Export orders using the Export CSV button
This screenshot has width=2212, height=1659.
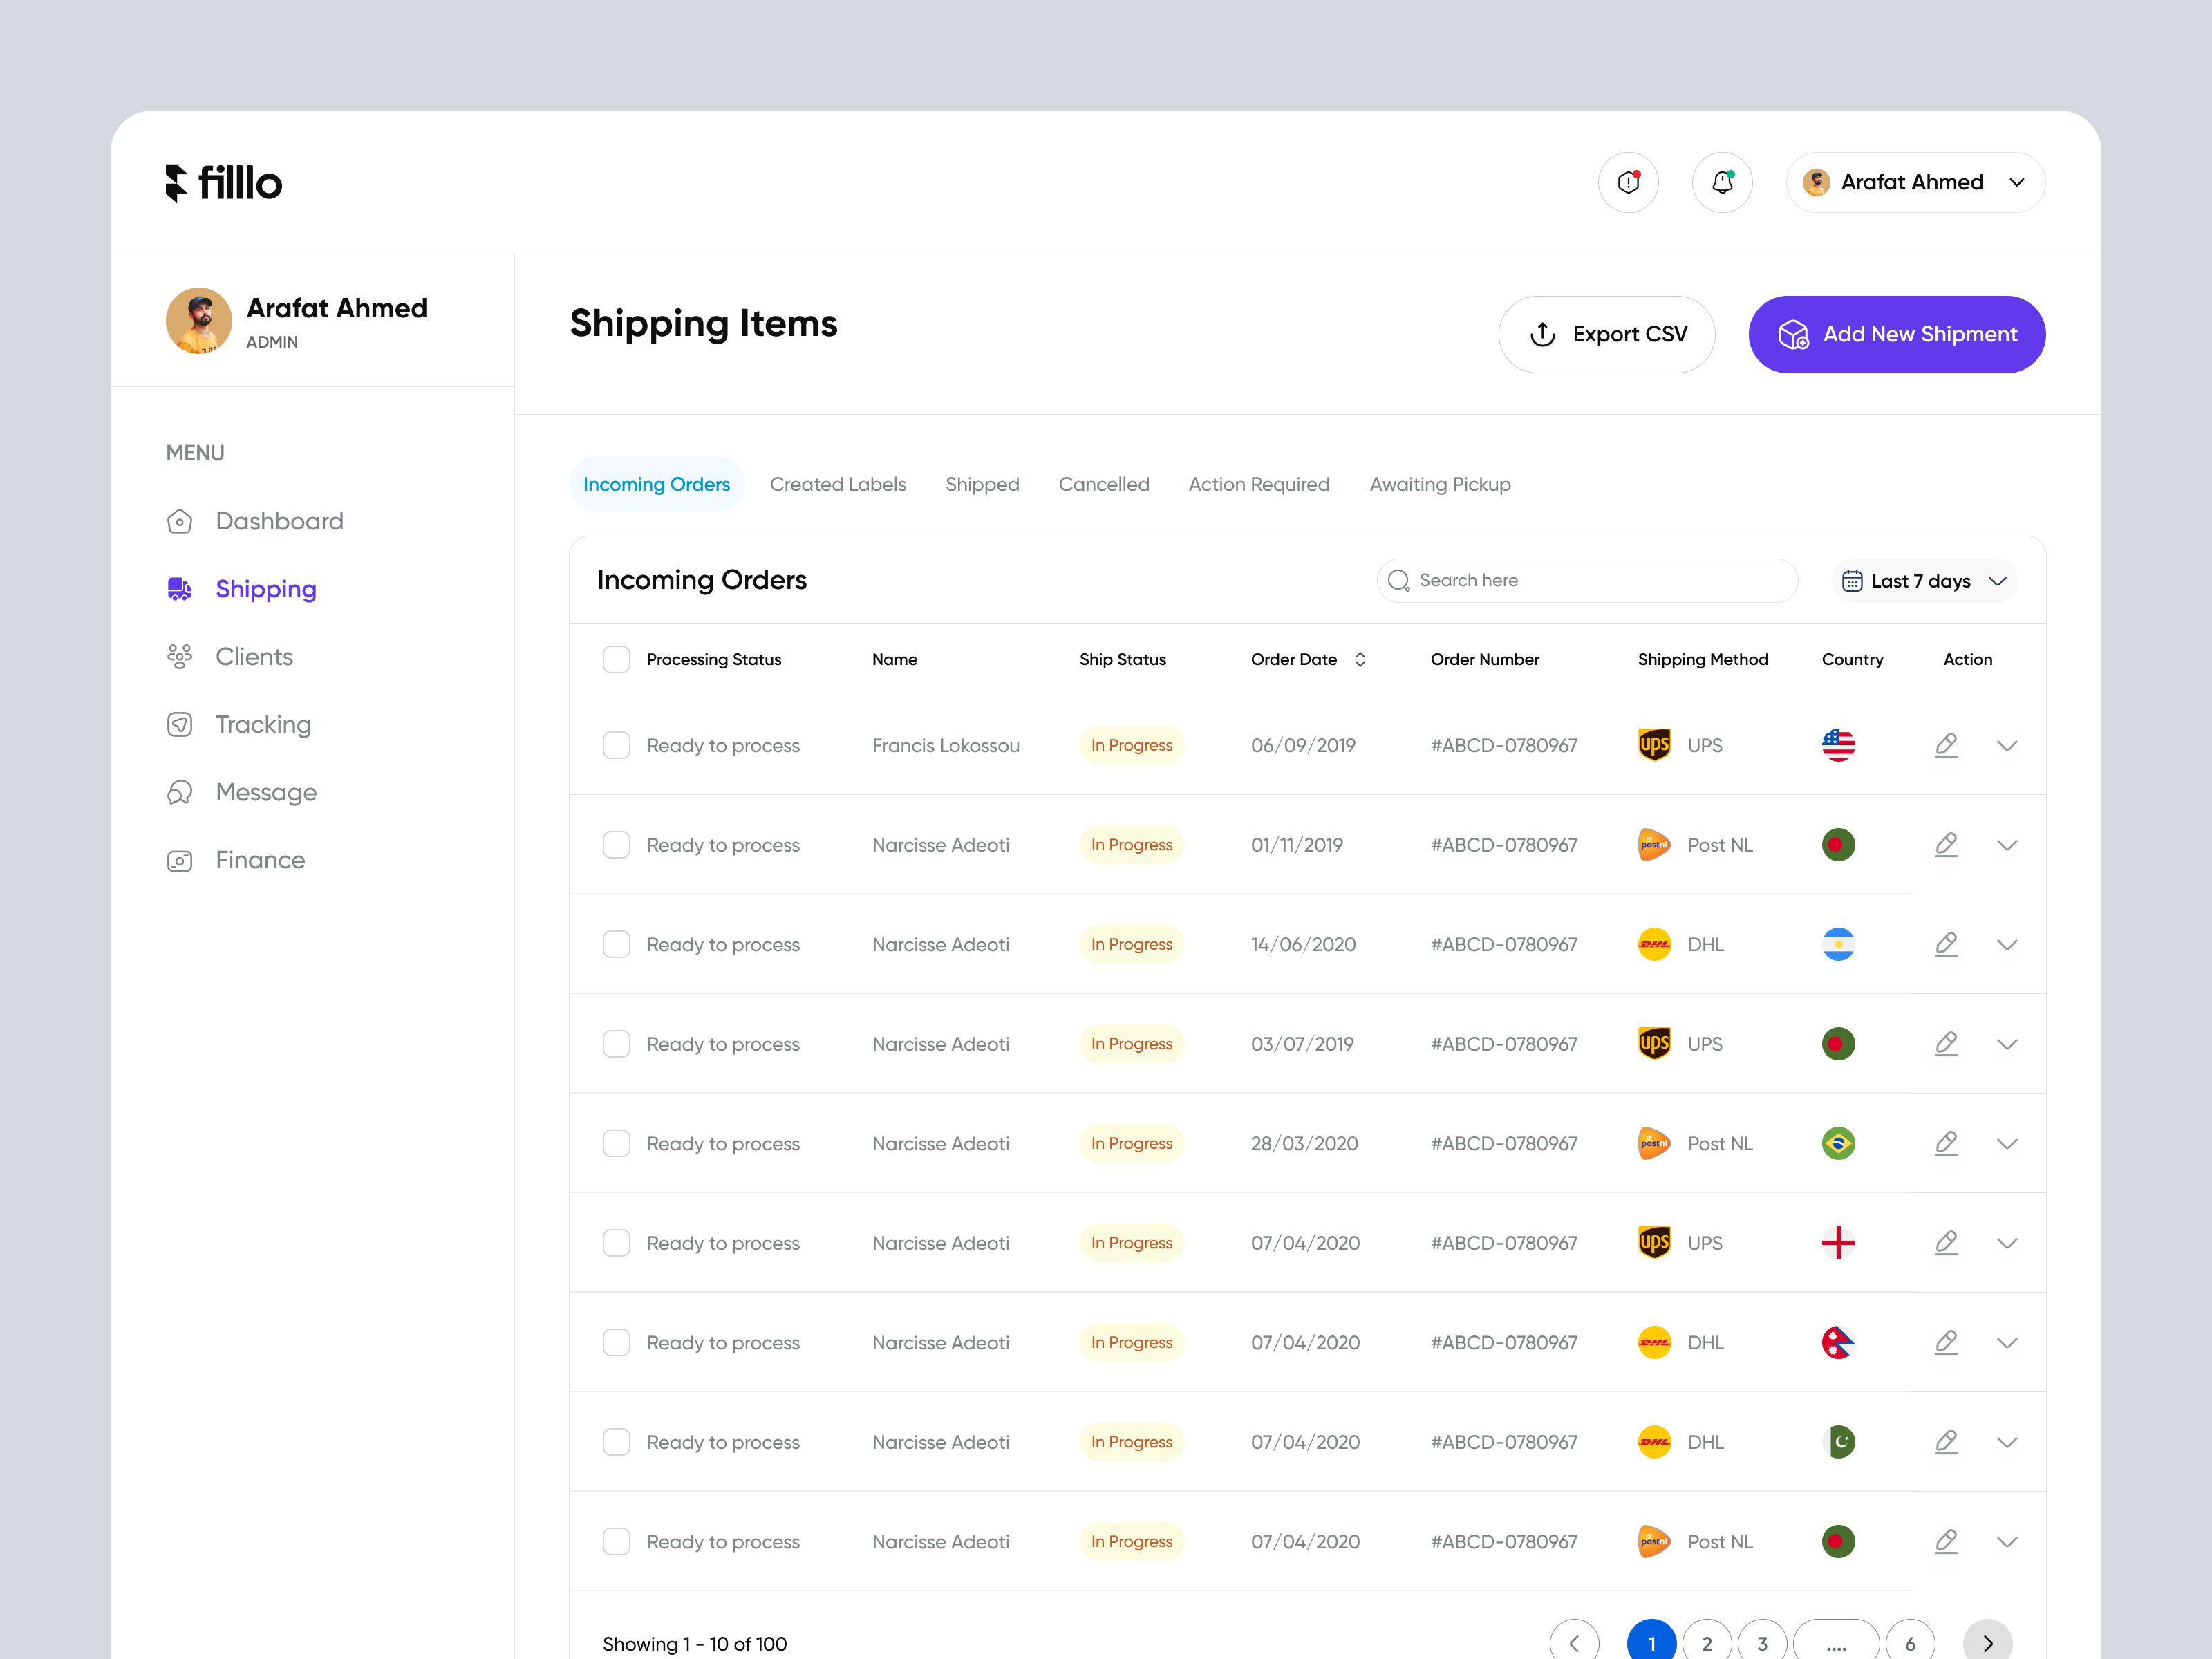click(x=1606, y=334)
